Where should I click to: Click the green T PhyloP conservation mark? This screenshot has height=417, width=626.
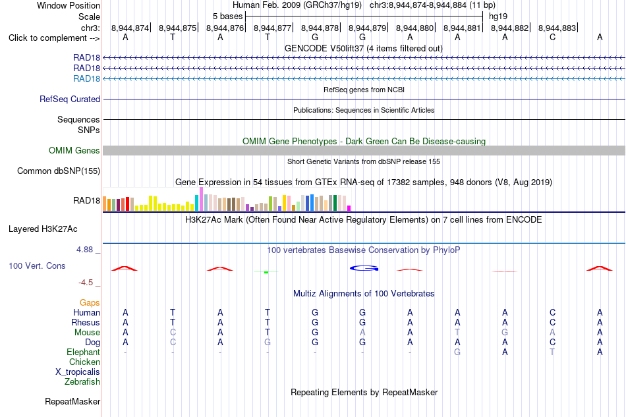tap(266, 272)
